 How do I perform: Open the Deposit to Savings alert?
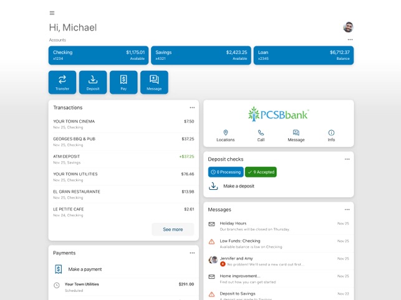tap(279, 295)
